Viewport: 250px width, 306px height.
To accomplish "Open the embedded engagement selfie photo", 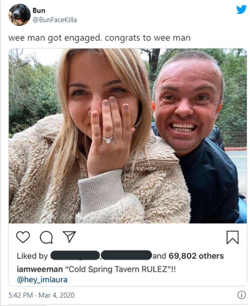I will (128, 136).
